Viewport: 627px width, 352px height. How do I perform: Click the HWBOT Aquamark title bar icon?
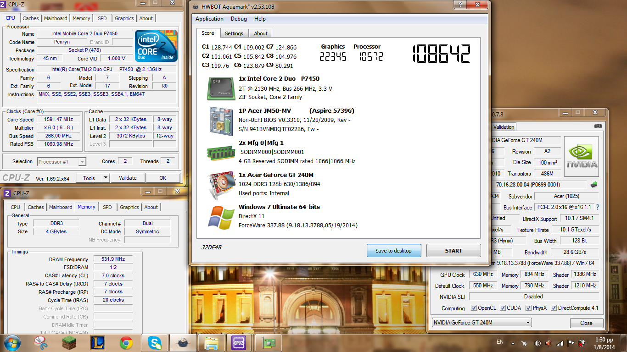196,6
